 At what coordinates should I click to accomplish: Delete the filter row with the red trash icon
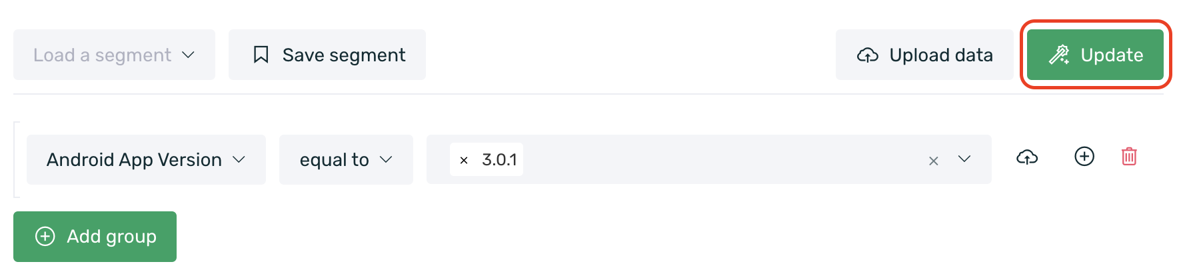click(x=1129, y=157)
